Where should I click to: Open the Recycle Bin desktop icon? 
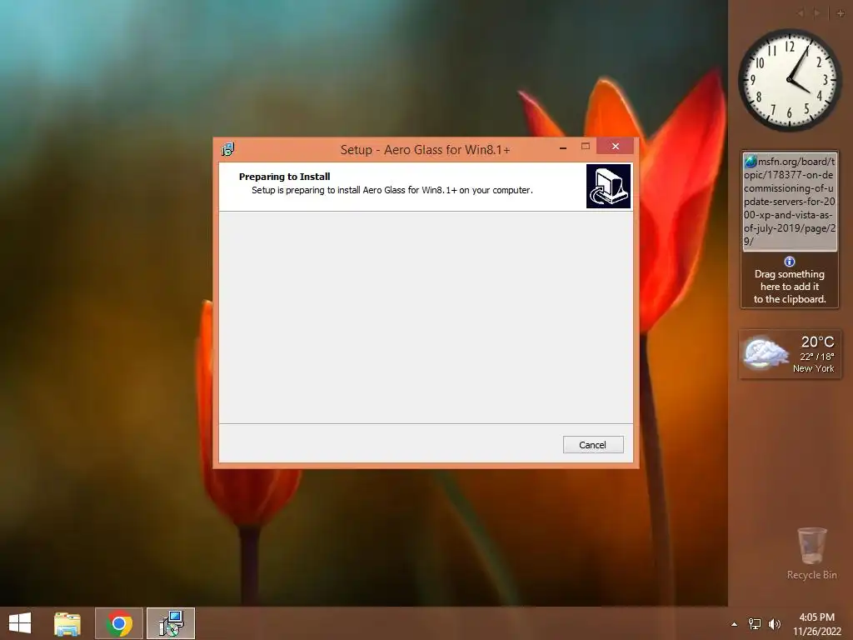click(x=811, y=553)
